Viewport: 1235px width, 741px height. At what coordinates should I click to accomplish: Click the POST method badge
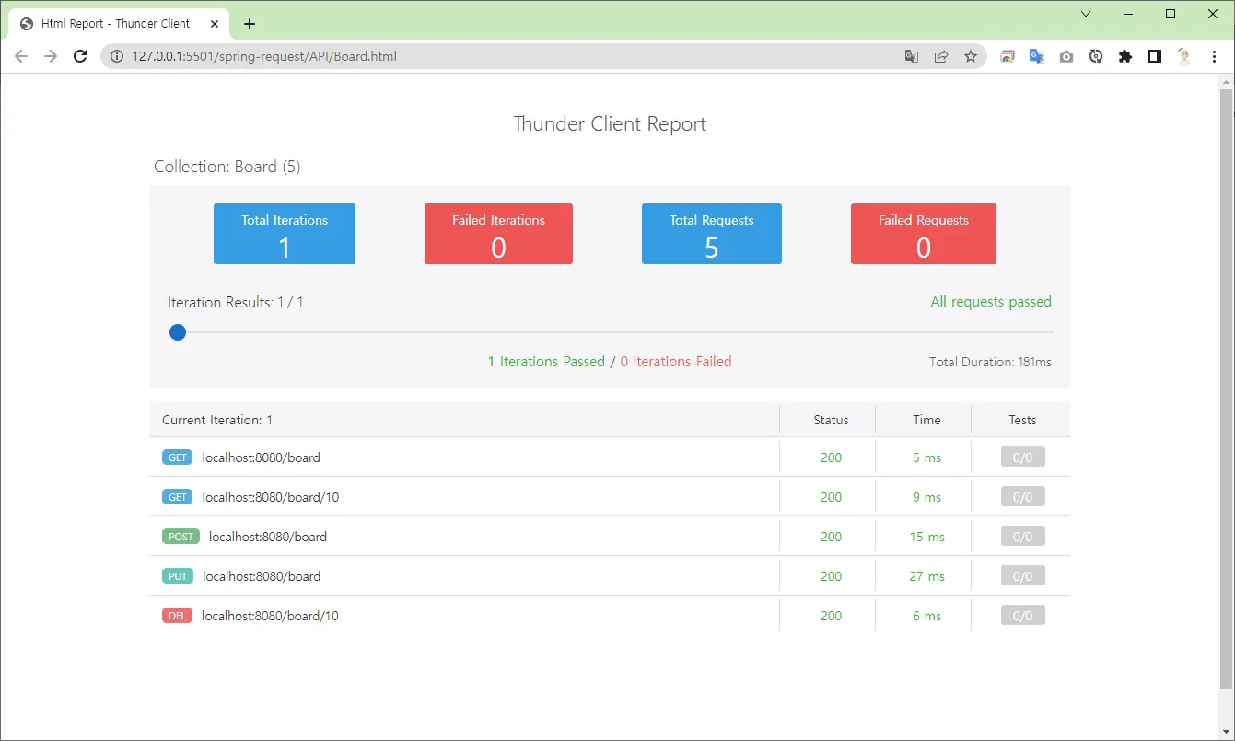click(181, 537)
